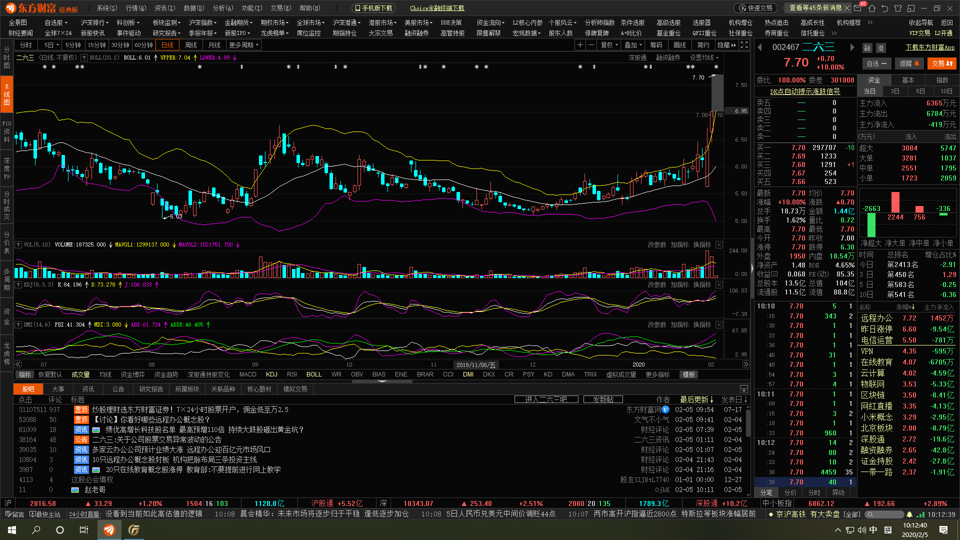This screenshot has width=960, height=540.
Task: Open 系统(S) menu
Action: pyautogui.click(x=107, y=8)
